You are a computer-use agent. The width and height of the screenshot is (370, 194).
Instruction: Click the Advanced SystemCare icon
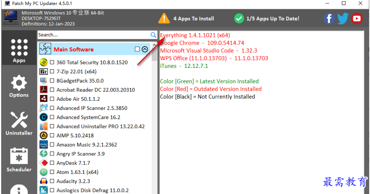44,117
